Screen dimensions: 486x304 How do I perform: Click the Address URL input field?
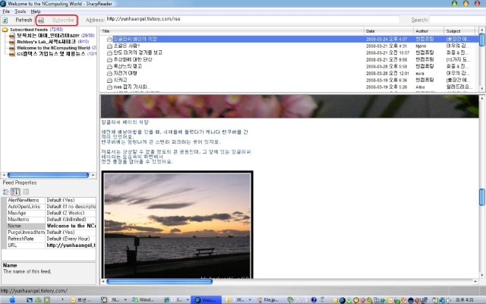(x=252, y=19)
